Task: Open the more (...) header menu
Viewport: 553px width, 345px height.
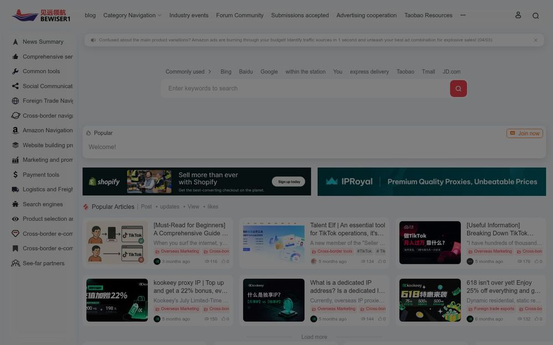Action: [x=463, y=15]
